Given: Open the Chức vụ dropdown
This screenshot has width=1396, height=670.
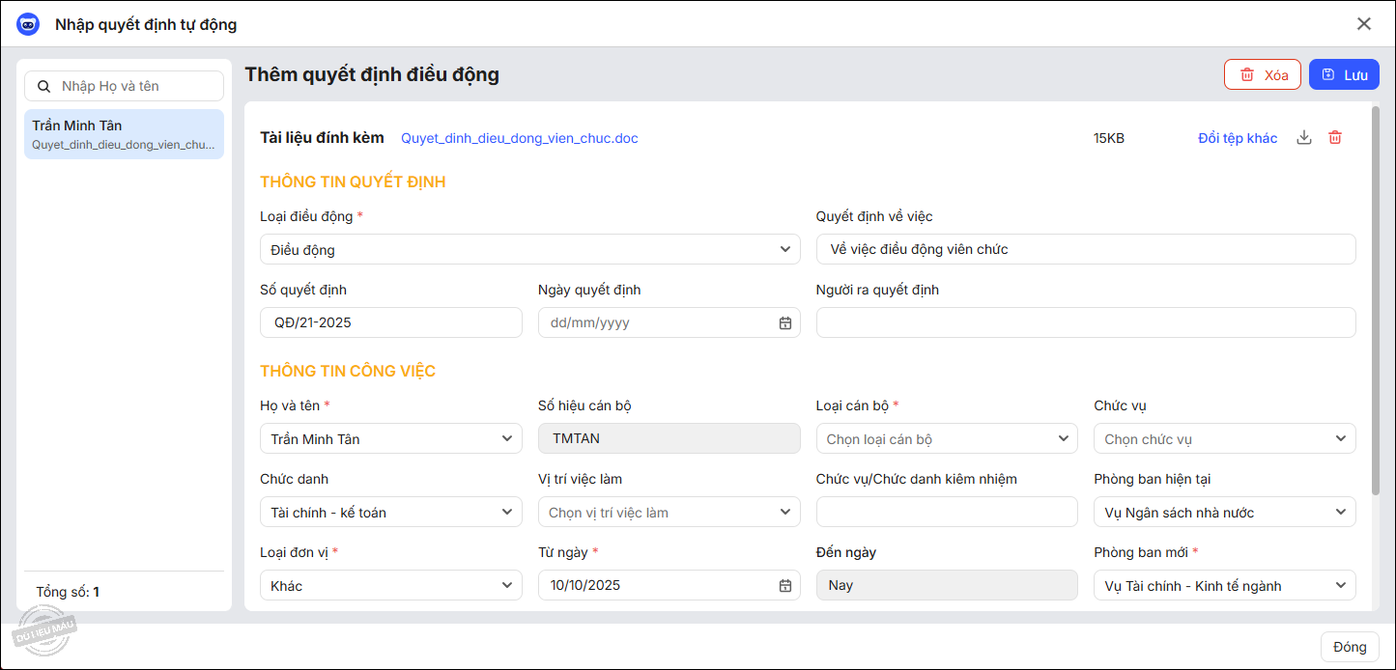Looking at the screenshot, I should [1340, 438].
